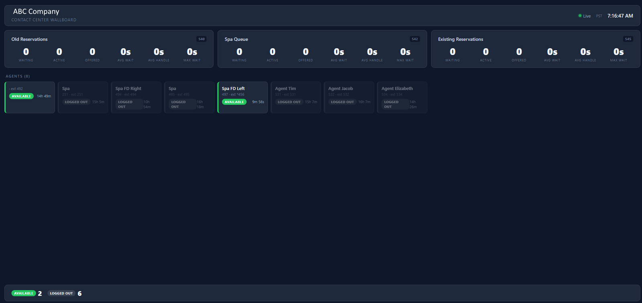Open the Old Reservations queue panel title
Viewport: 642px width, 303px height.
tap(29, 39)
